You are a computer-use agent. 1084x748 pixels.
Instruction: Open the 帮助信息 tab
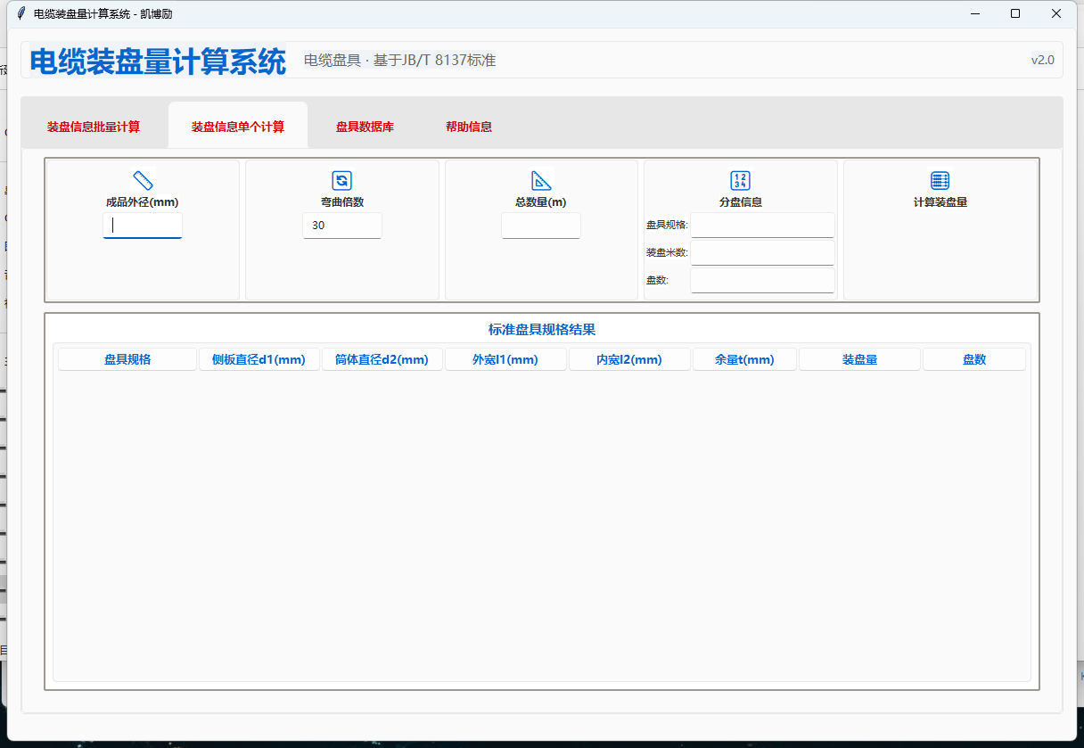point(469,127)
